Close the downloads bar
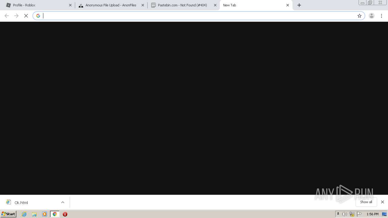The image size is (388, 218). (383, 202)
